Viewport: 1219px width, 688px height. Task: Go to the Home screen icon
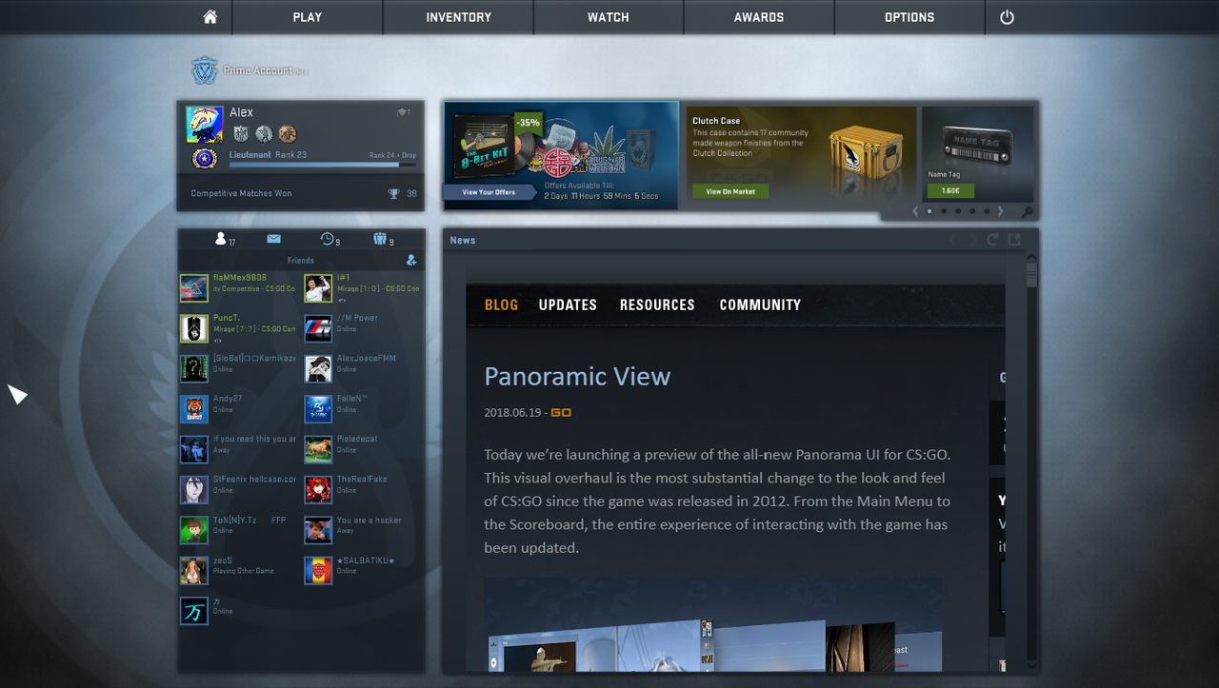click(x=210, y=17)
